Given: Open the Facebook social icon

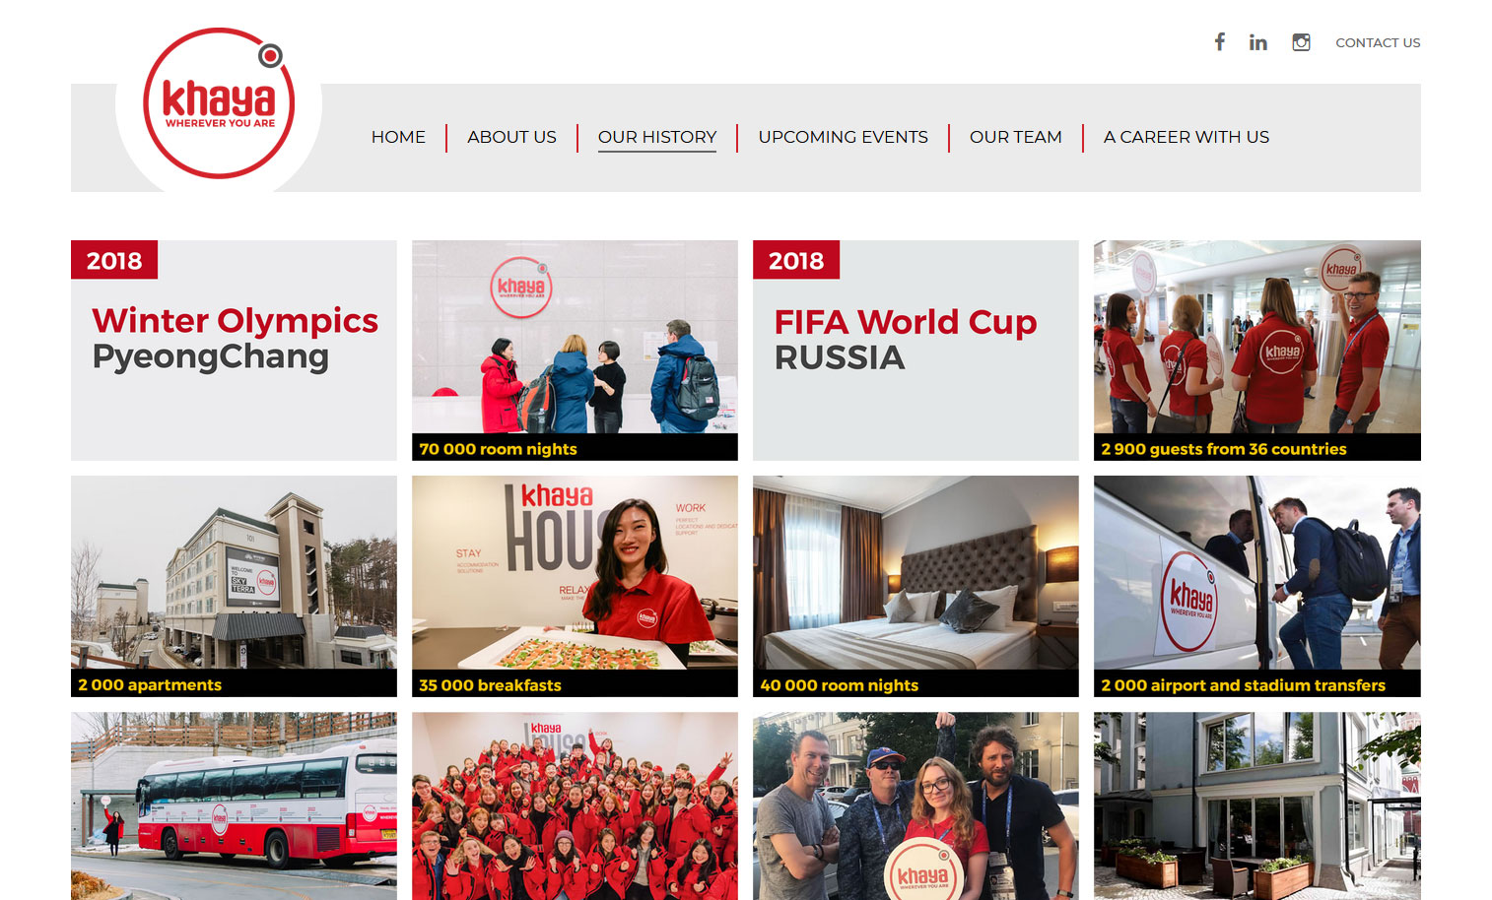Looking at the screenshot, I should 1219,41.
